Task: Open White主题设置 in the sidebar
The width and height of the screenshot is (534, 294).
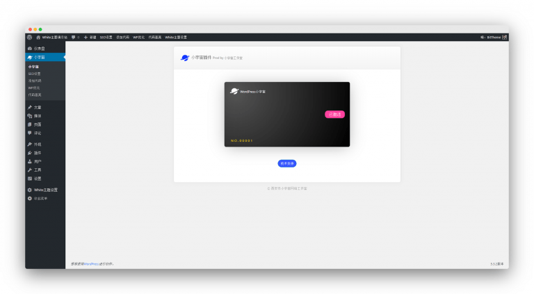Action: tap(45, 190)
